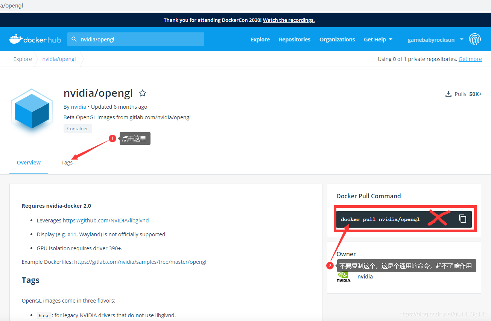Image resolution: width=491 pixels, height=321 pixels.
Task: Click the nvidia owner name
Action: pos(365,277)
